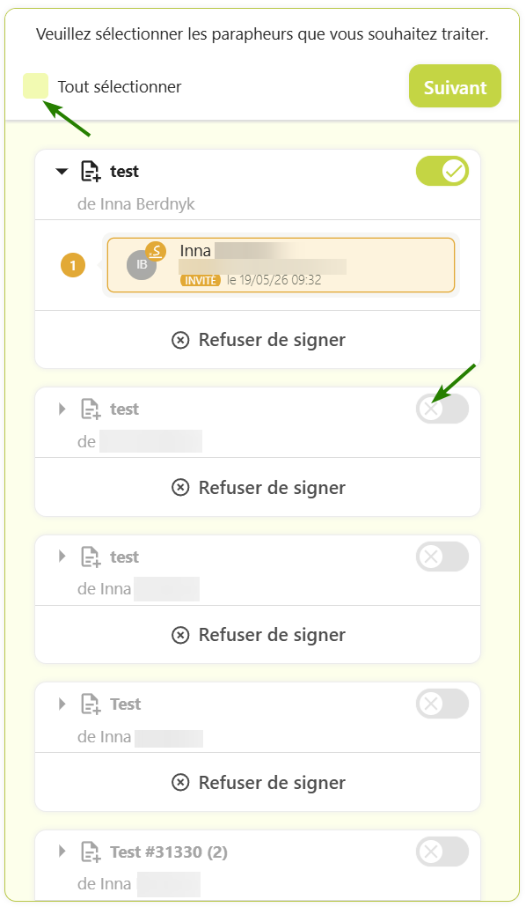Expand the third test parapheur
This screenshot has width=526, height=907.
[62, 557]
